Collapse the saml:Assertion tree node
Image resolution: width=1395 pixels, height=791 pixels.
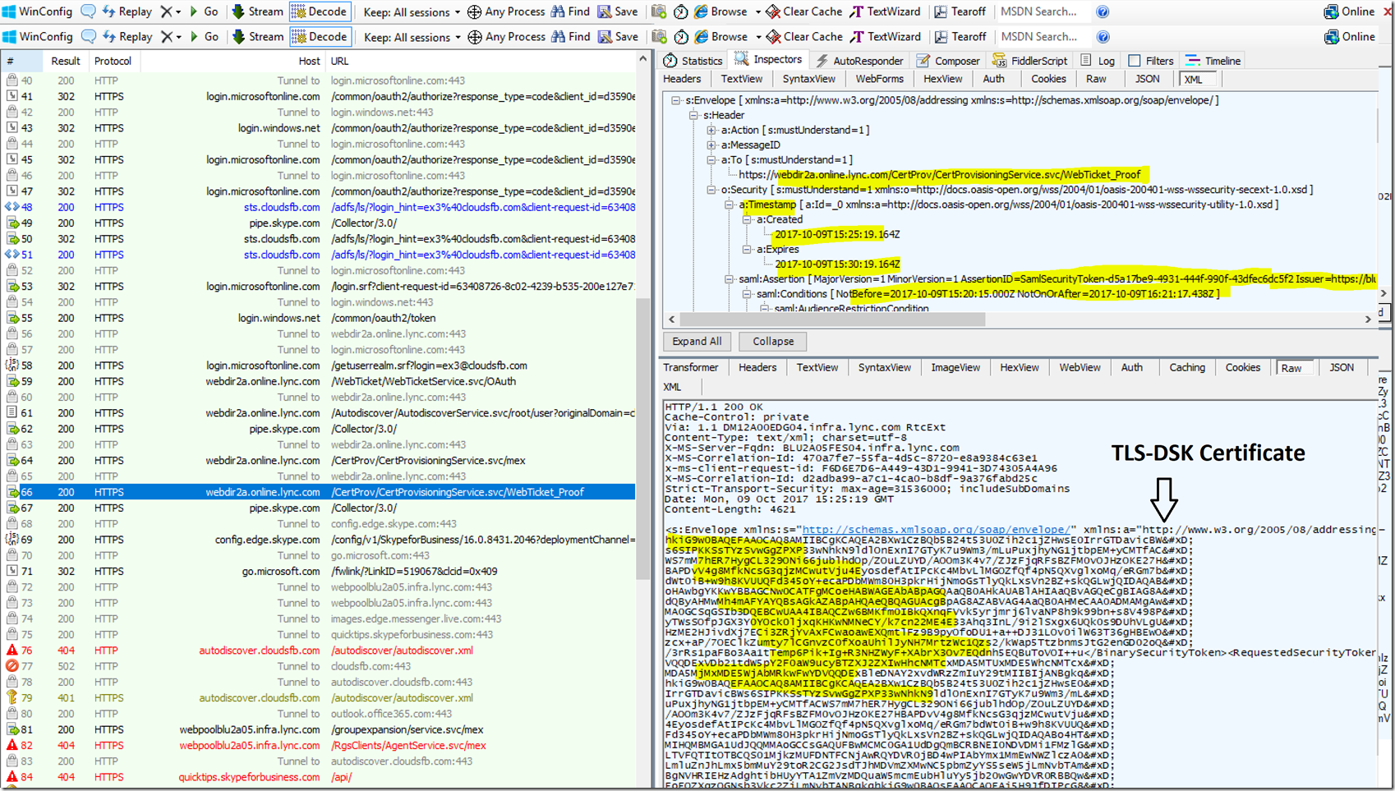(x=729, y=279)
